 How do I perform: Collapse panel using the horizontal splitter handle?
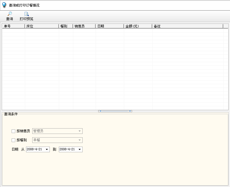click(x=115, y=111)
